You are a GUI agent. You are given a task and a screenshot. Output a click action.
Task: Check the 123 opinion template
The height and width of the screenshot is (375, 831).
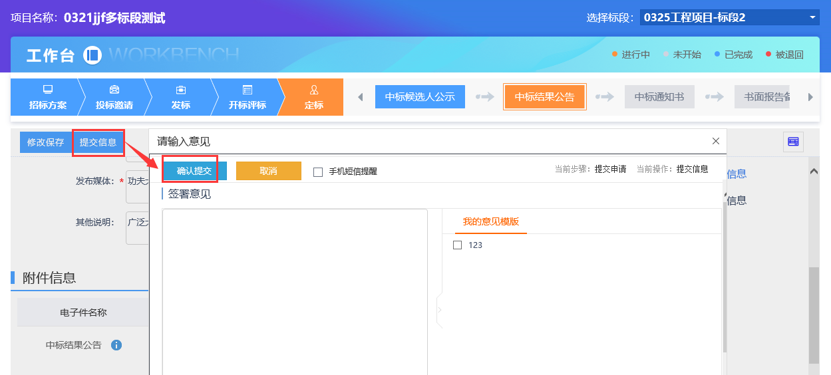457,245
